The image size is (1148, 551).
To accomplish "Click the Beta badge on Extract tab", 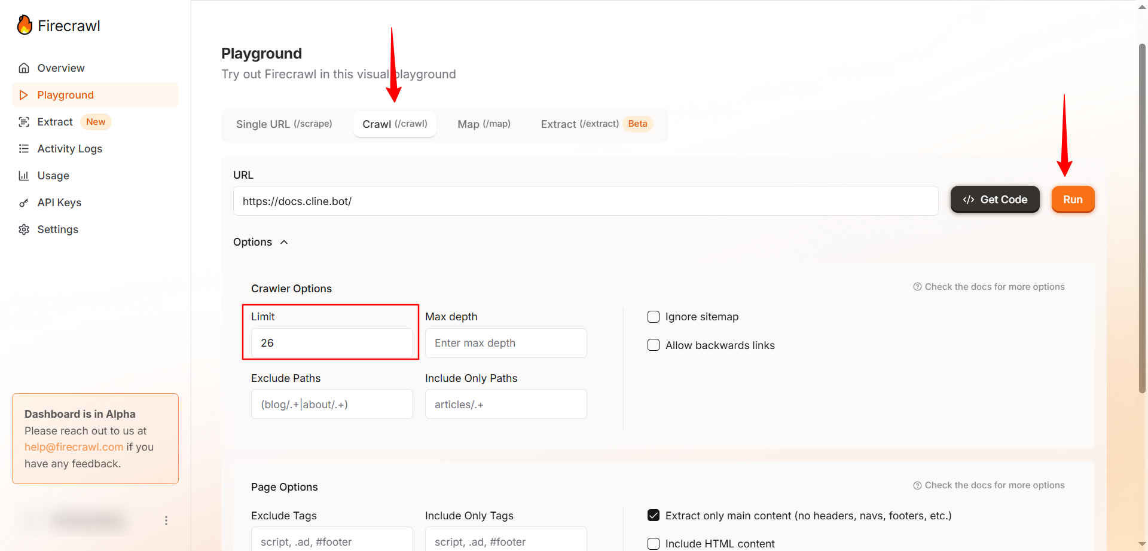I will [x=637, y=124].
